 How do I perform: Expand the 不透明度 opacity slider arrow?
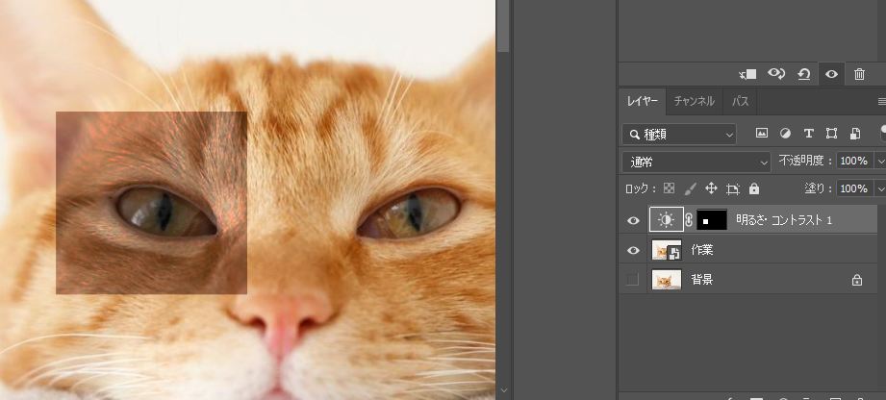(x=880, y=162)
